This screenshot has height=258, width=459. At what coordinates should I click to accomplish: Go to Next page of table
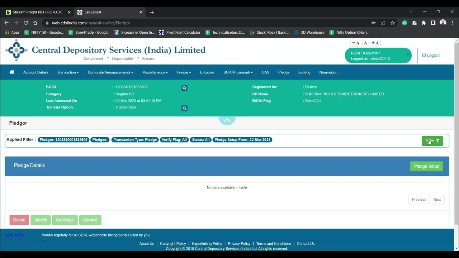tap(437, 200)
